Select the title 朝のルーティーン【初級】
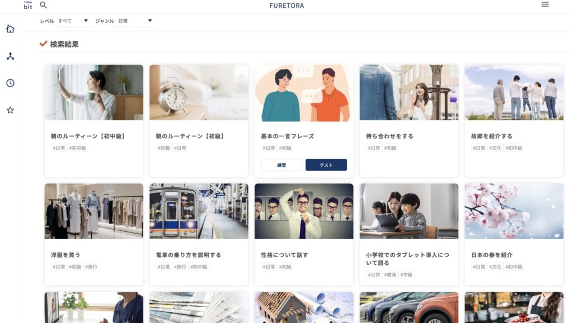 [190, 136]
